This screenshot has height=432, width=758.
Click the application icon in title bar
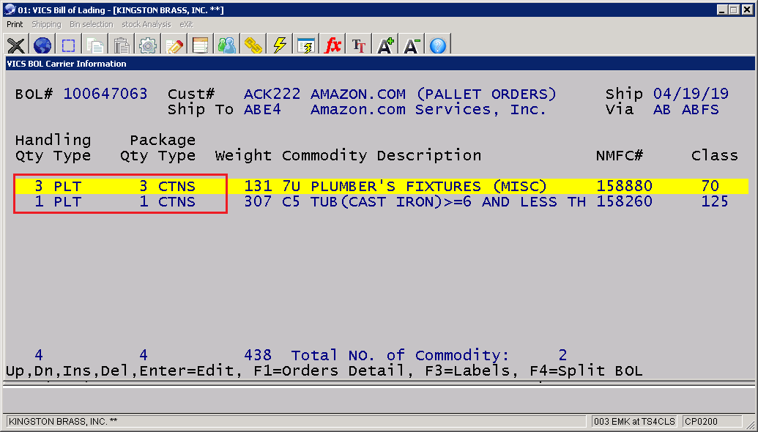10,10
